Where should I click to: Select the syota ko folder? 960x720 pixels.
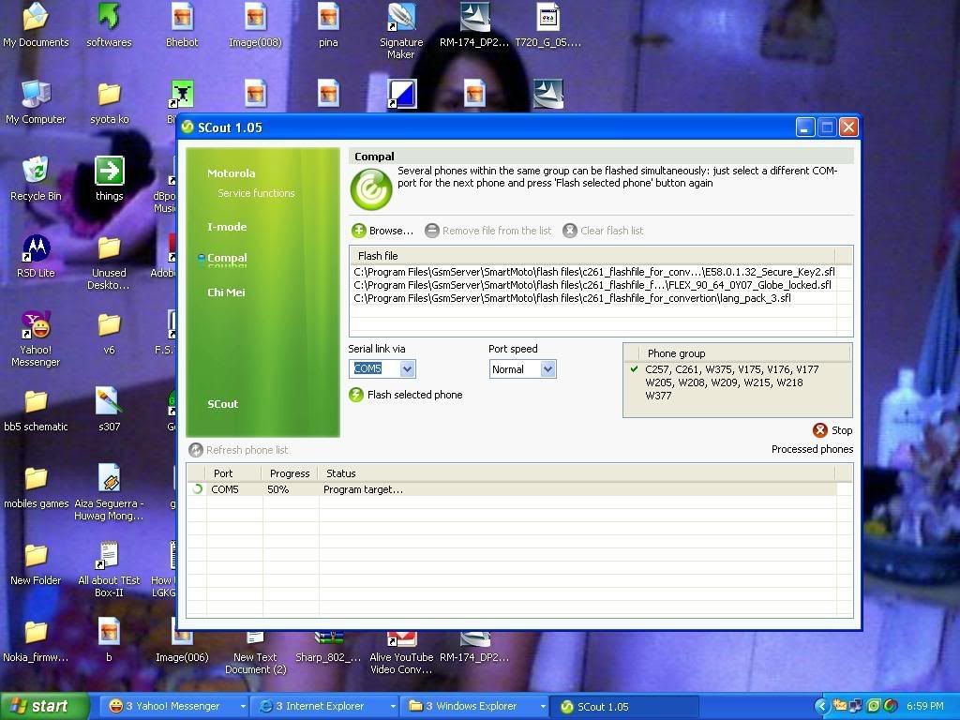point(109,102)
